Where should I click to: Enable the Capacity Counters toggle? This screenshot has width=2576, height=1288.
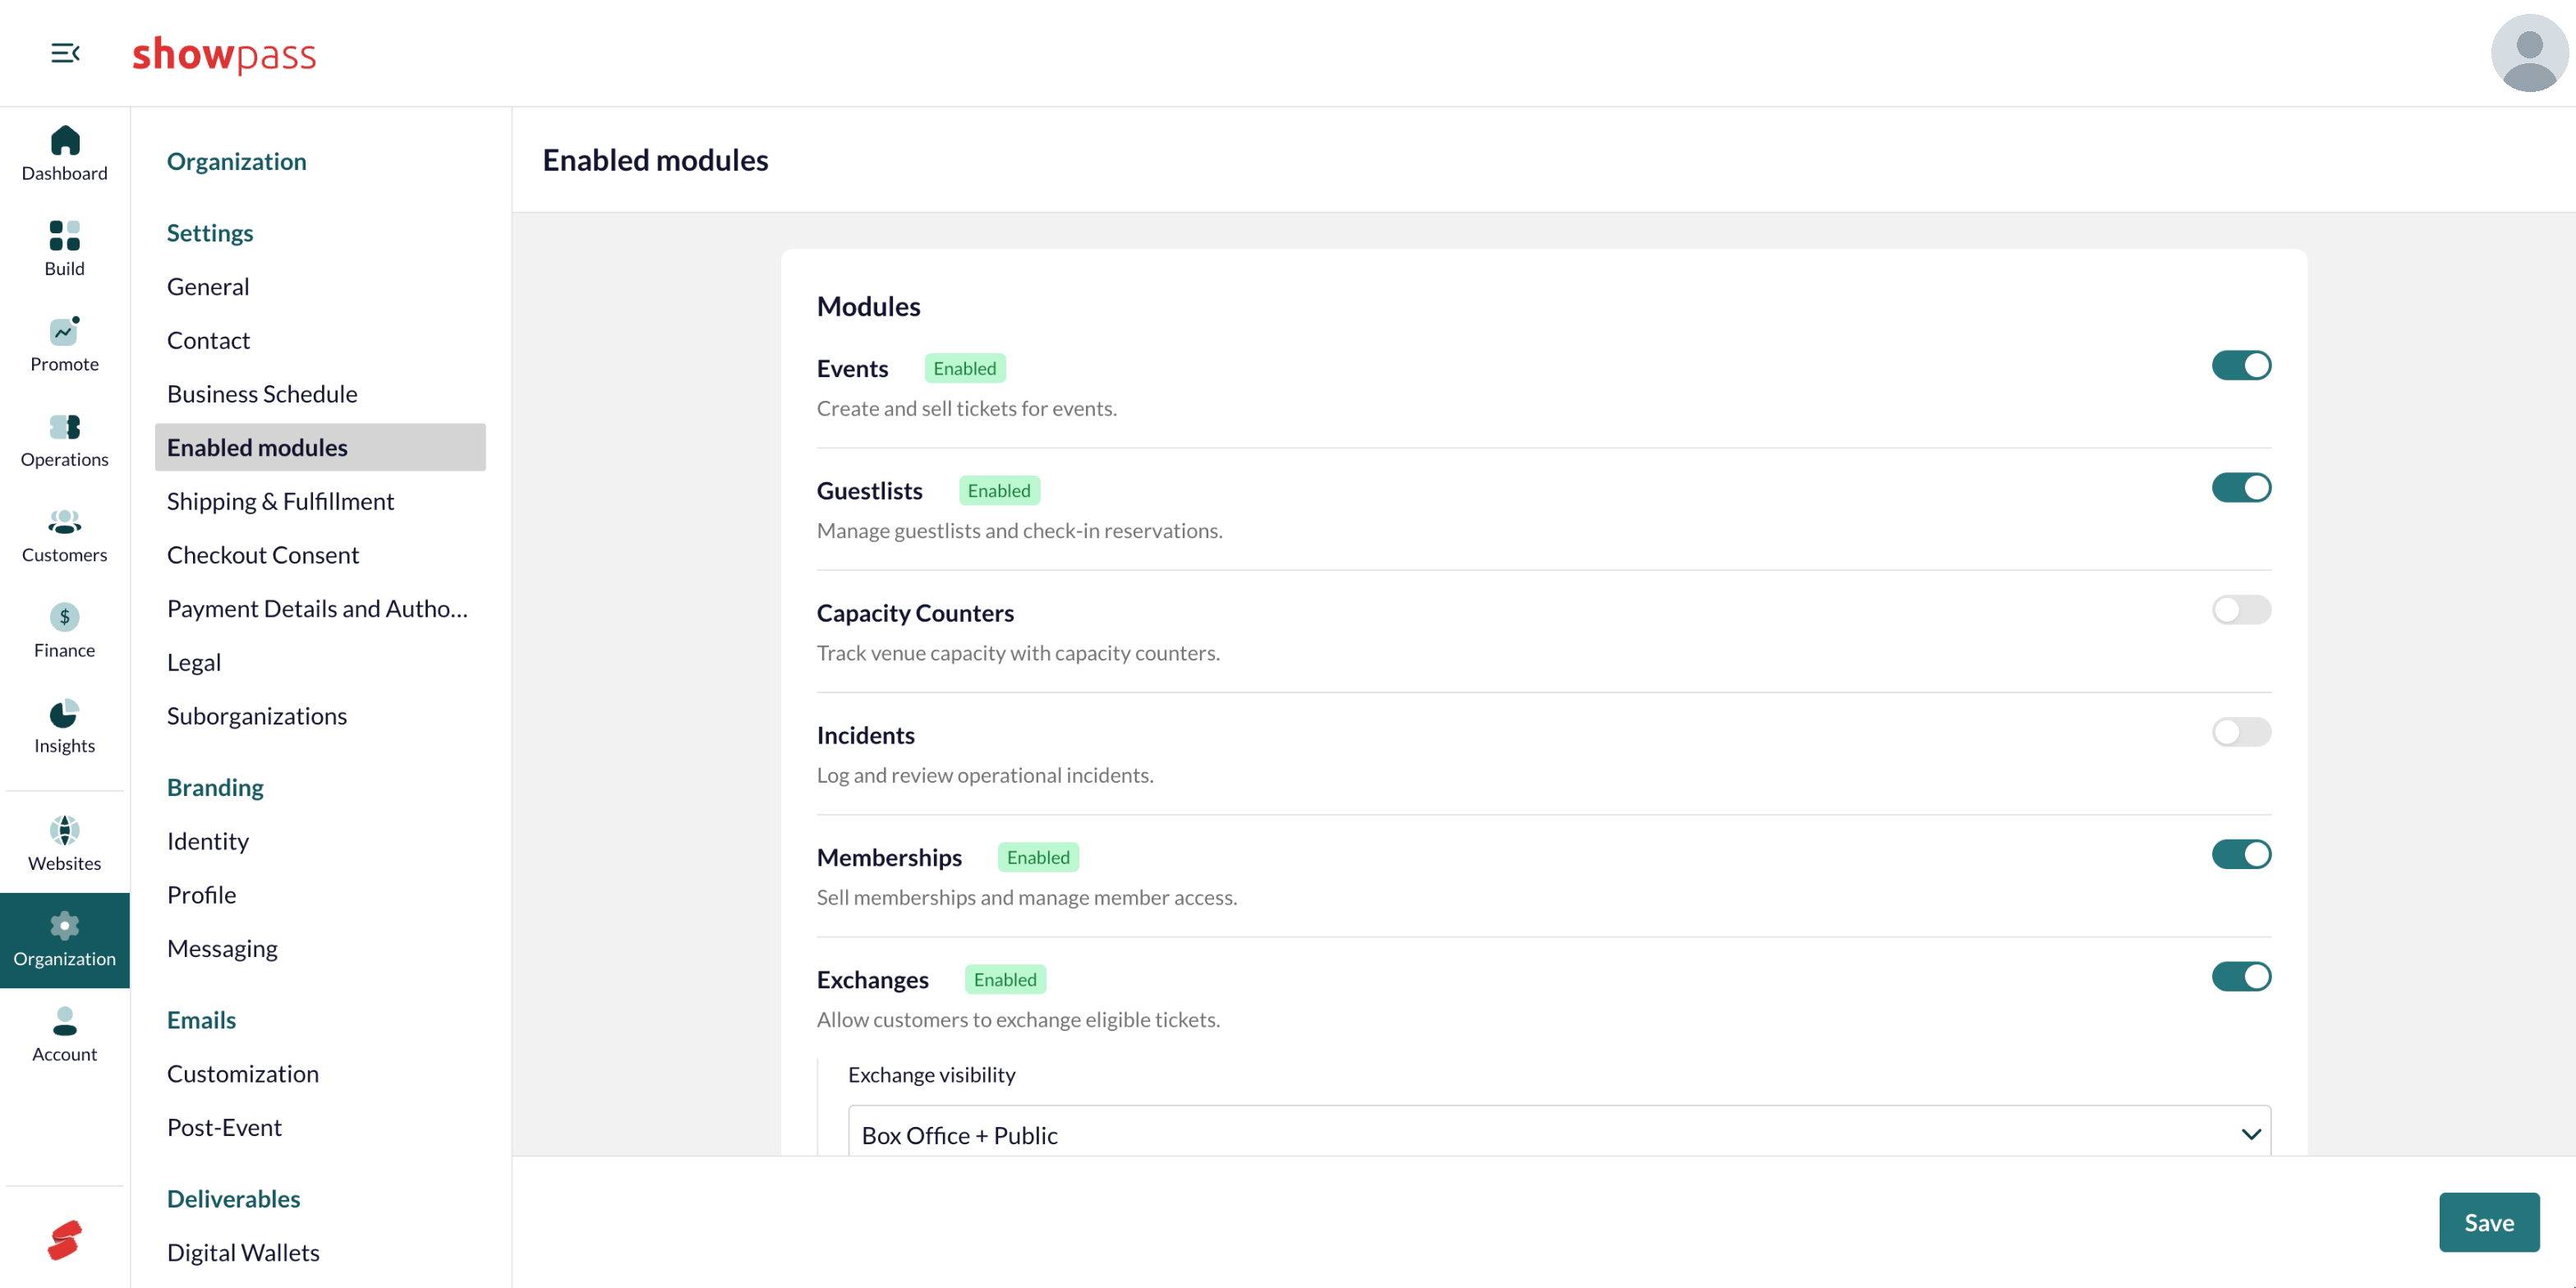click(x=2241, y=610)
